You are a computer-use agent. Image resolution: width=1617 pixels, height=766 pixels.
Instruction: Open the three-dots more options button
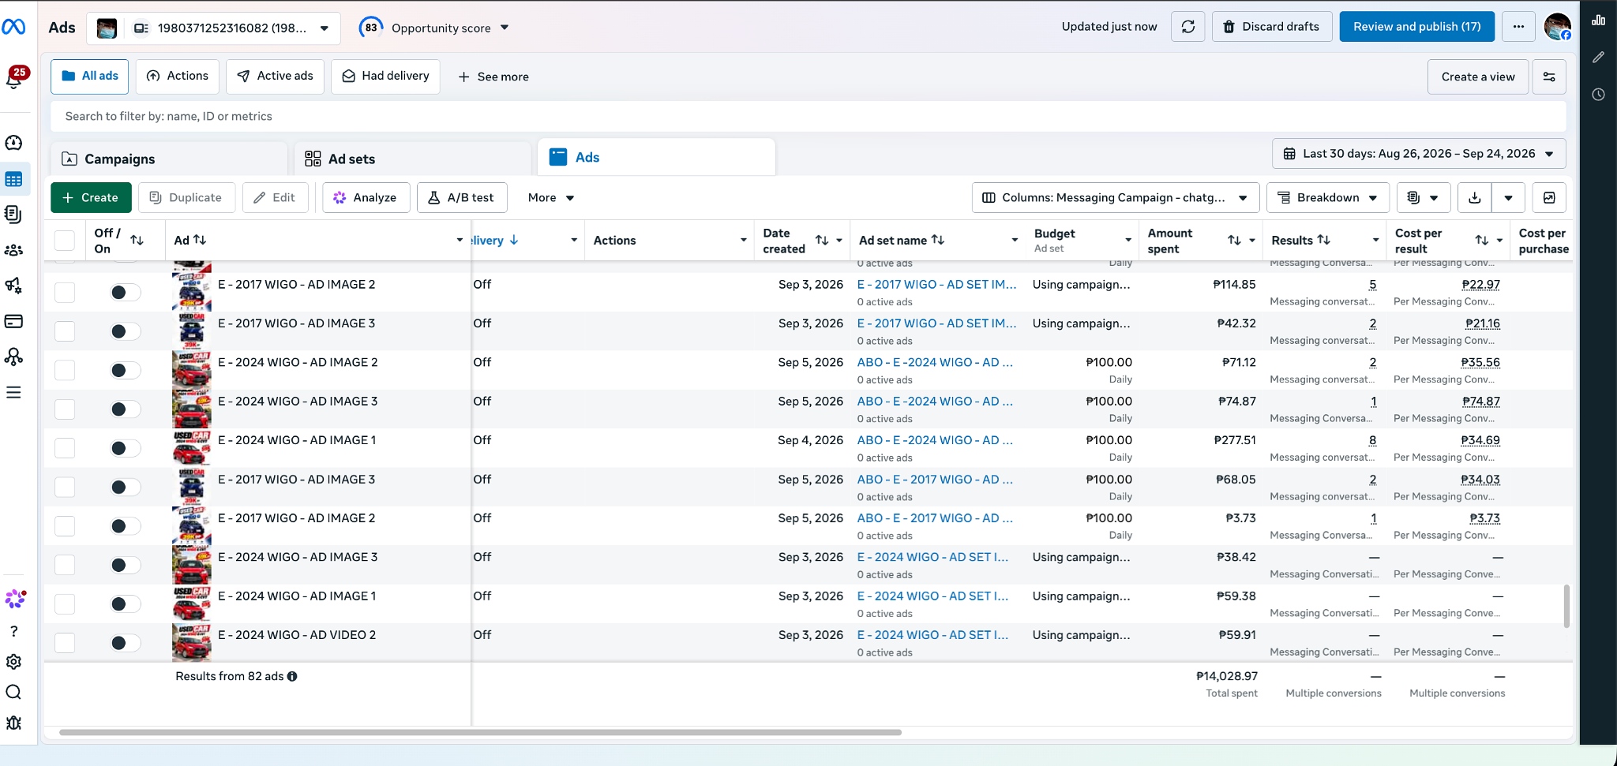point(1518,27)
